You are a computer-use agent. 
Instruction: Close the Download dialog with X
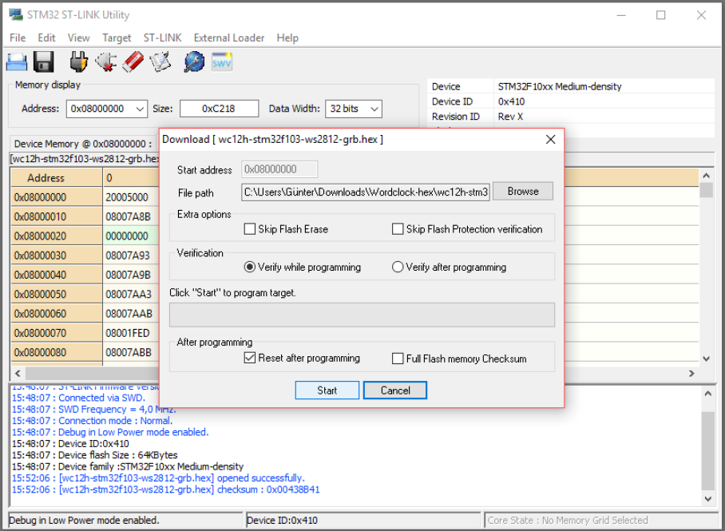point(550,139)
